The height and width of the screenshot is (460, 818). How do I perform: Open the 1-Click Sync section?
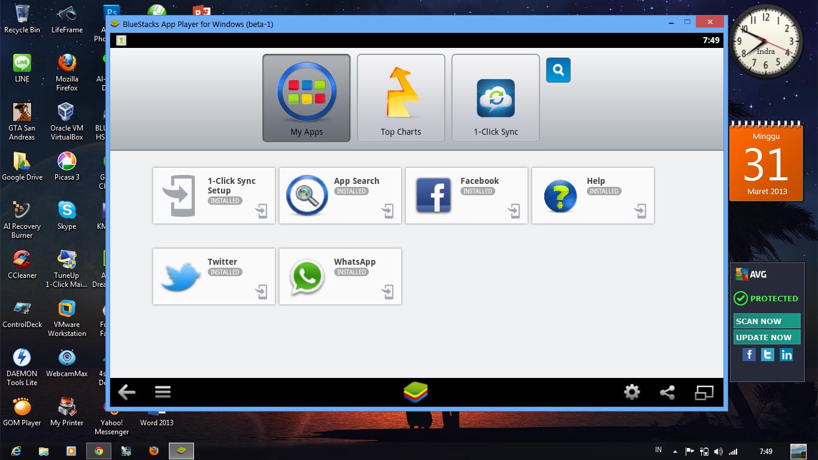click(x=495, y=98)
